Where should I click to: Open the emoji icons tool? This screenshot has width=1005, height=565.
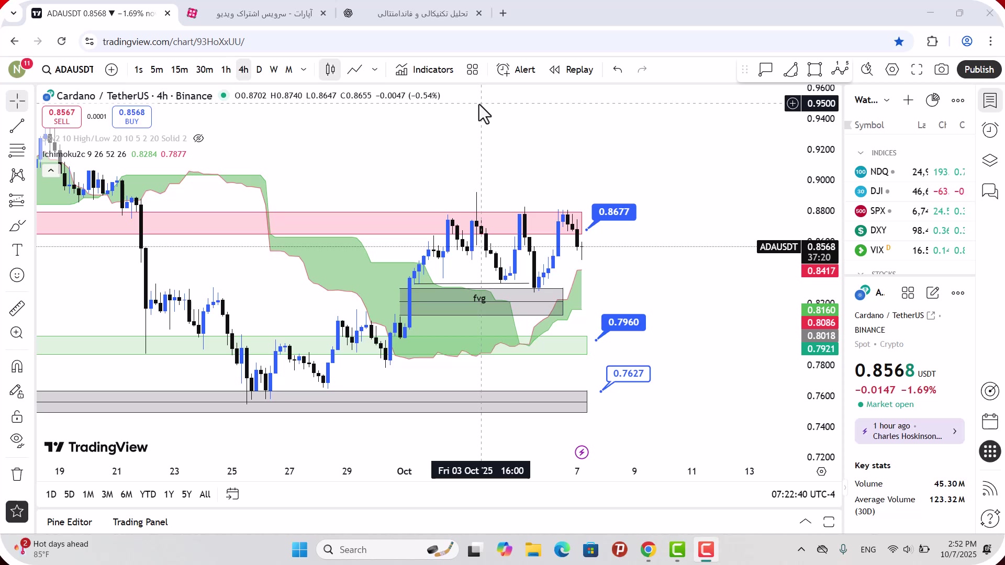click(17, 275)
